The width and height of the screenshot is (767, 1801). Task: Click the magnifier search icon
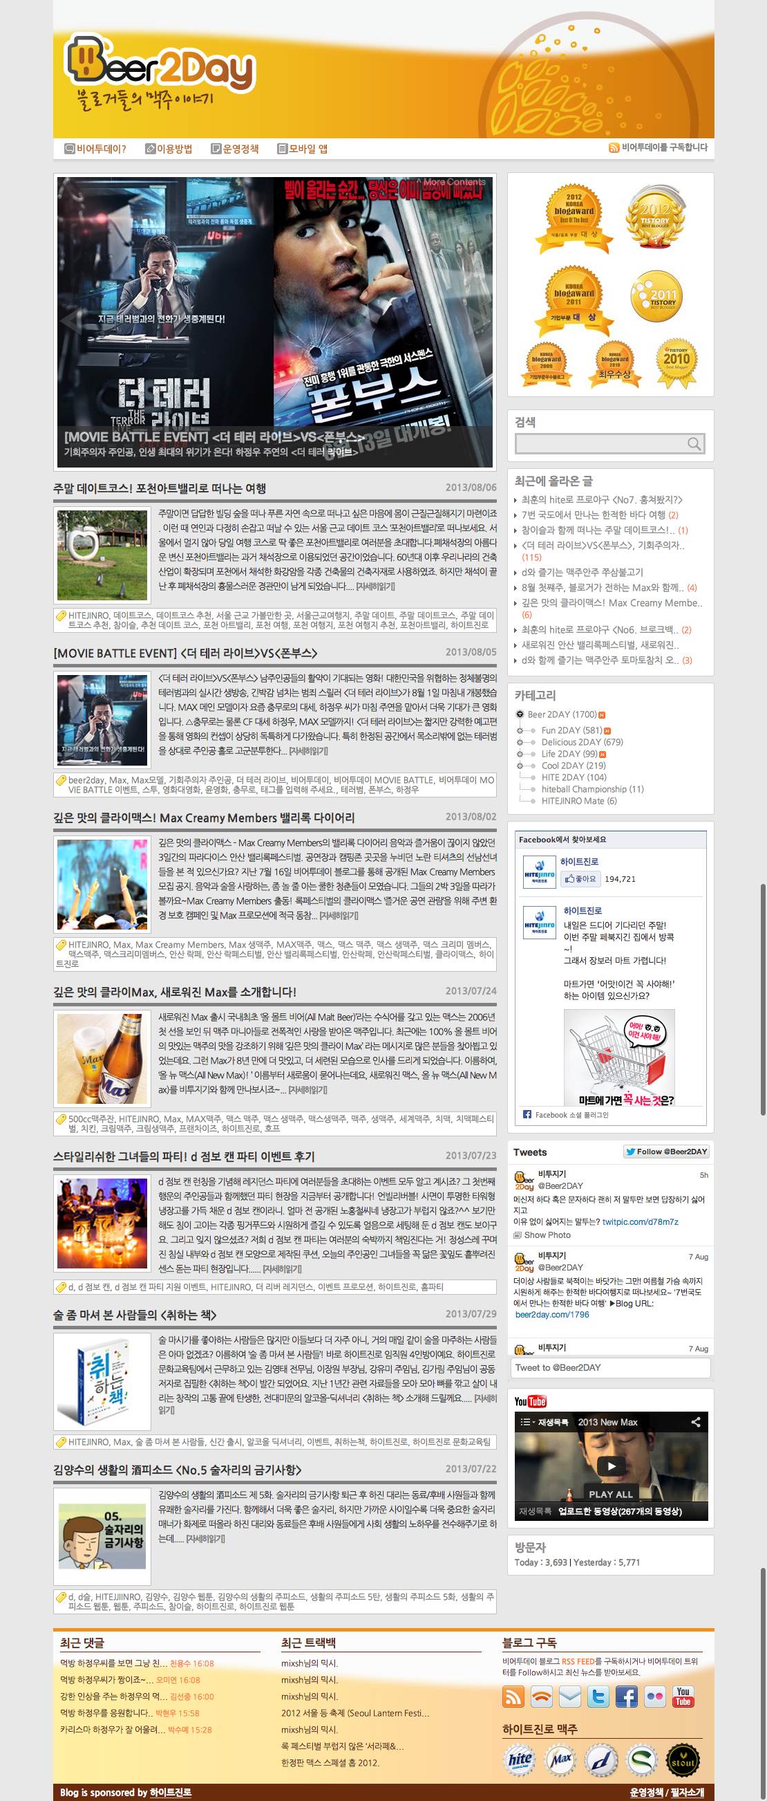[694, 443]
